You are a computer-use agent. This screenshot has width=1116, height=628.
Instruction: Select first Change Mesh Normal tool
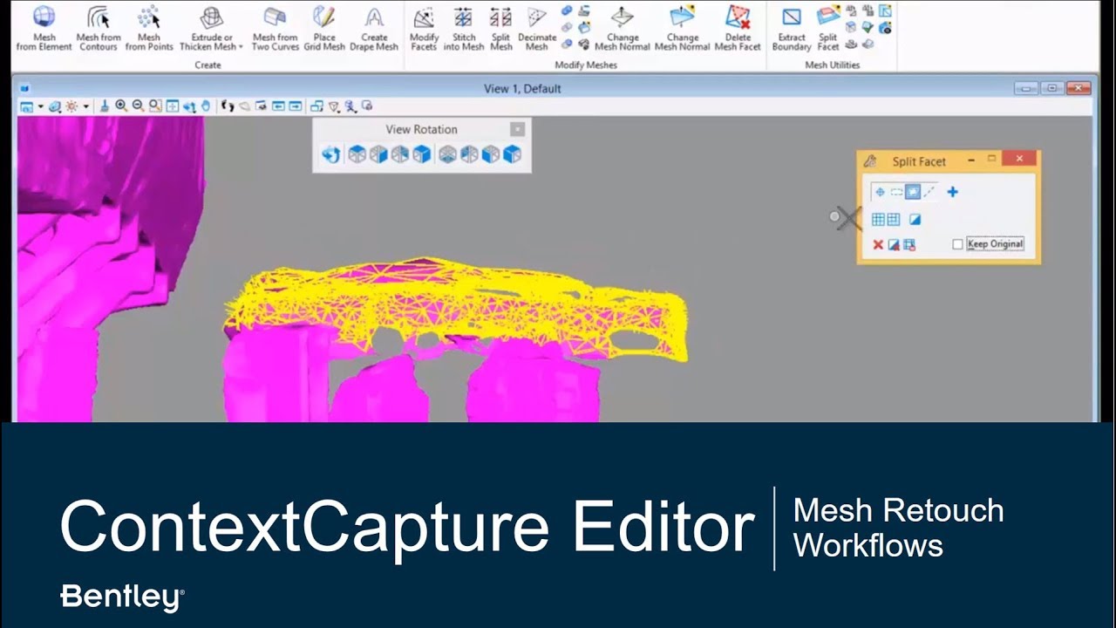coord(623,28)
